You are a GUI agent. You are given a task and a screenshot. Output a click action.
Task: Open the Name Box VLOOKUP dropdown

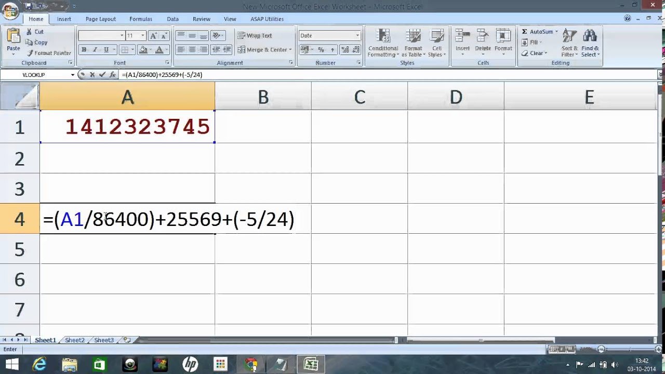tap(73, 75)
